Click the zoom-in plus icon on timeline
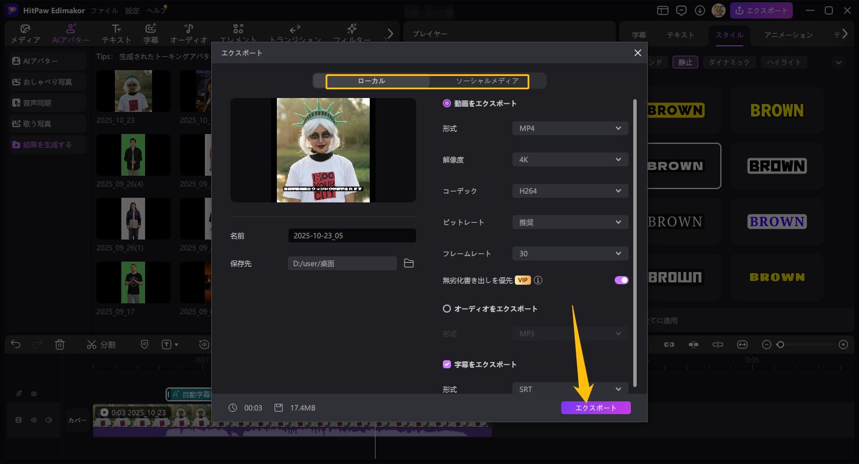 (x=843, y=345)
